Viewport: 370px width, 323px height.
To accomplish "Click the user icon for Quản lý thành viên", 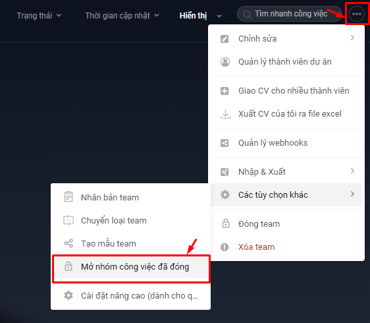I will tap(225, 62).
